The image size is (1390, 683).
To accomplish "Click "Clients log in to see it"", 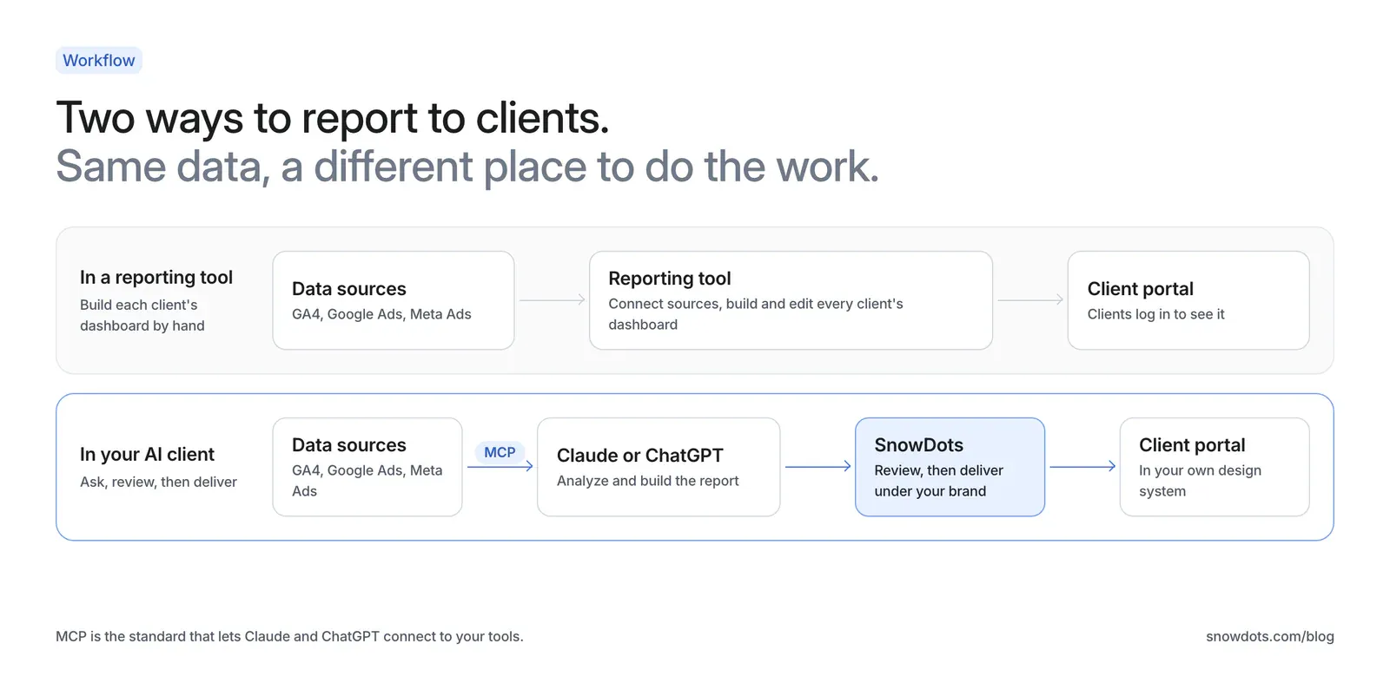I will point(1155,314).
